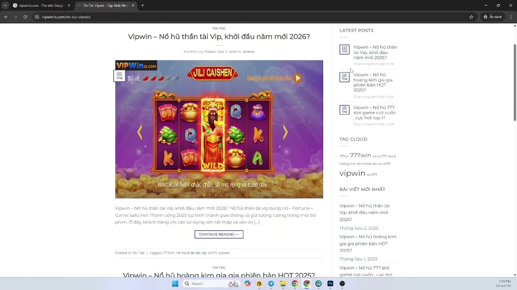Click the 'TIN TỨC' category above first post
Image resolution: width=517 pixels, height=290 pixels.
tap(219, 29)
